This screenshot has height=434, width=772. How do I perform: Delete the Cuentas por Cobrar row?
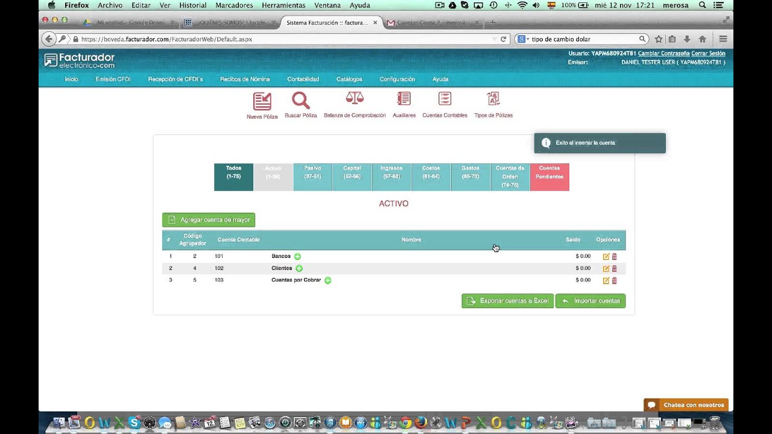615,280
